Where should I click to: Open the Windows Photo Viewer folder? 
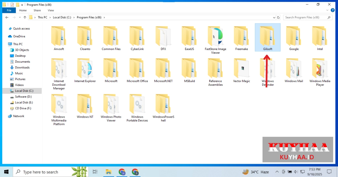click(111, 108)
